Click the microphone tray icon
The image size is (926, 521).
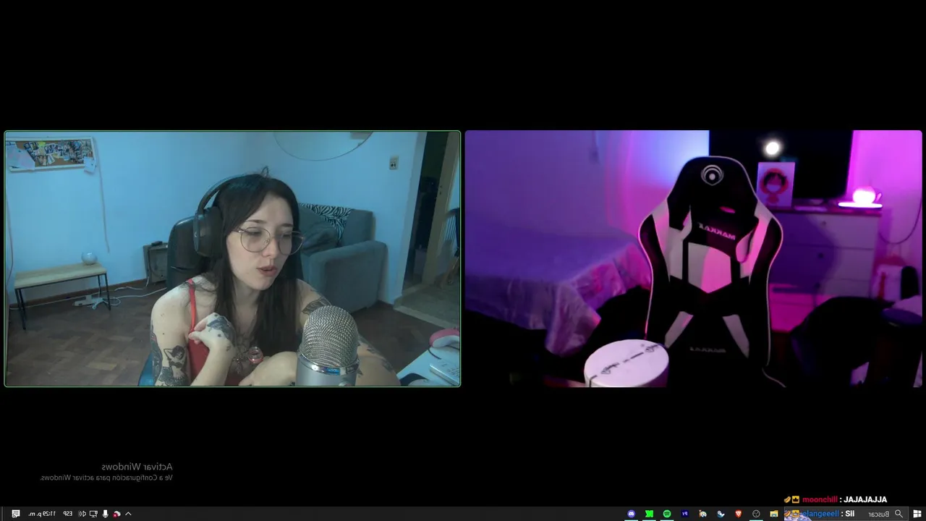(x=106, y=514)
